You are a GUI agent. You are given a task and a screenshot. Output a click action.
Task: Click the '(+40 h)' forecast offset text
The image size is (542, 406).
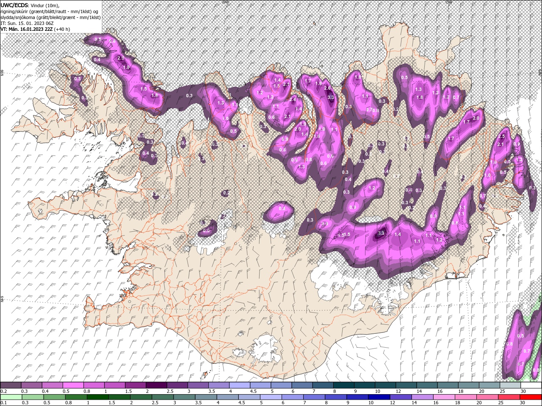click(x=62, y=29)
